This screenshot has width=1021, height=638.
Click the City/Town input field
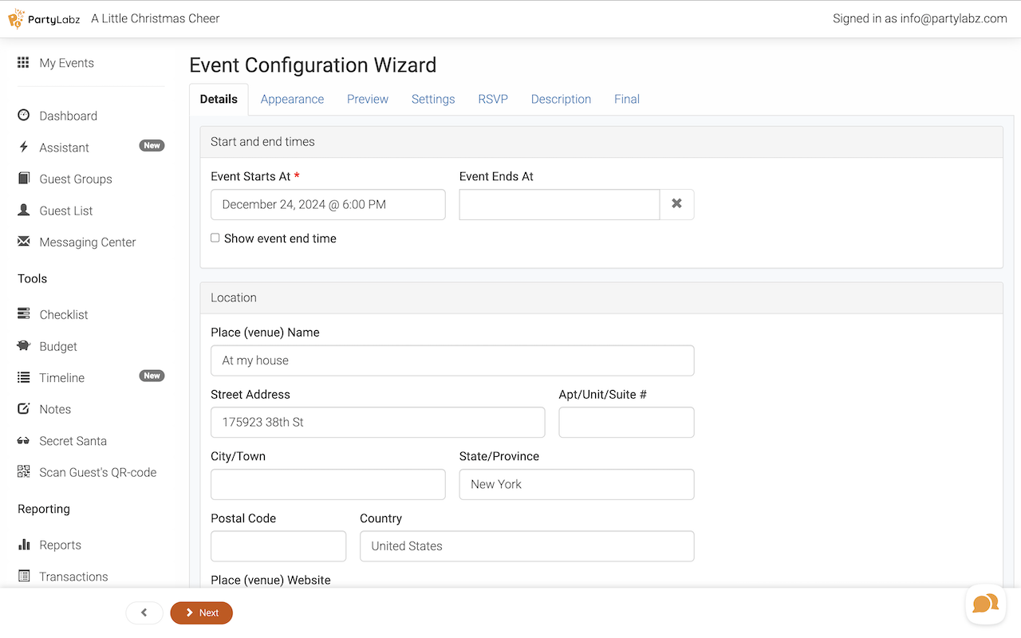pyautogui.click(x=328, y=484)
